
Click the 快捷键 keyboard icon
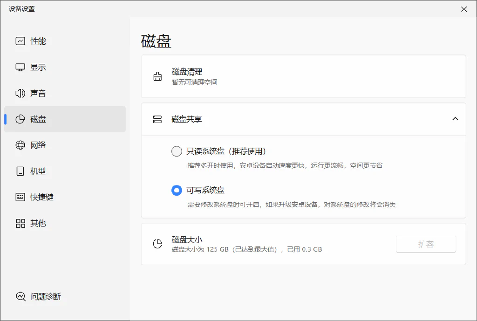[20, 197]
